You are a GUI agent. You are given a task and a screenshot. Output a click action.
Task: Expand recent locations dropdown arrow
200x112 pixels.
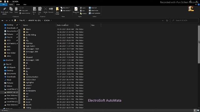(9, 21)
